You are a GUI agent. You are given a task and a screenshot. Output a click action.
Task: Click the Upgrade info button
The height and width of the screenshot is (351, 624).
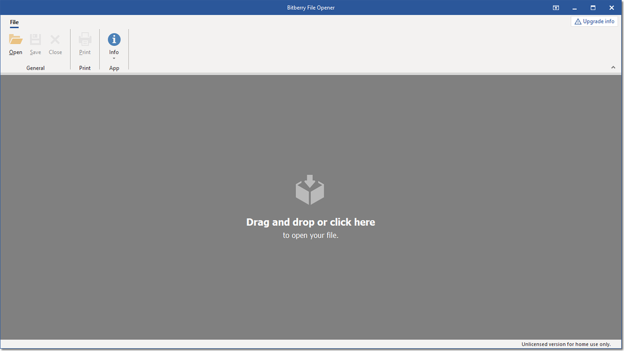pyautogui.click(x=594, y=21)
